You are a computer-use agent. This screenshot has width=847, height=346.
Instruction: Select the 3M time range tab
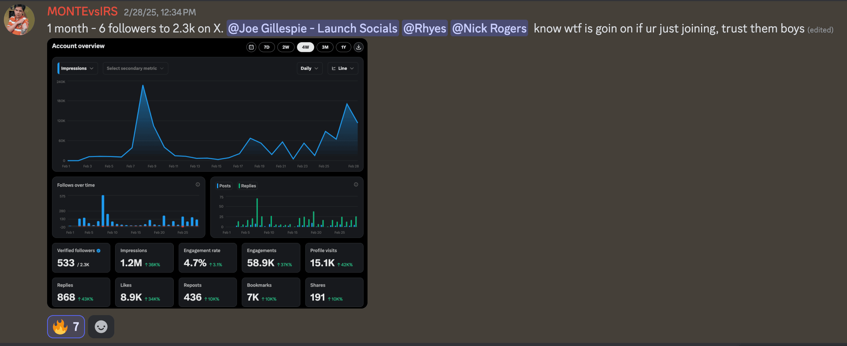(x=325, y=47)
